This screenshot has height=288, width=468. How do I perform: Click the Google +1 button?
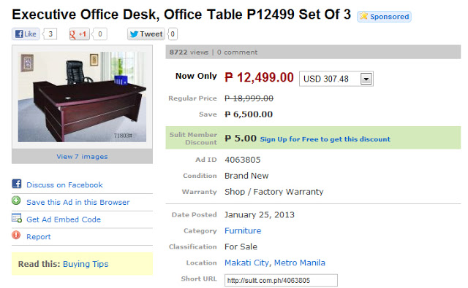[x=79, y=34]
